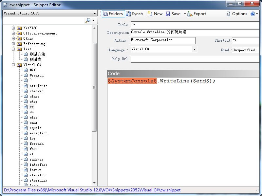Click the tree scrollbar thumb
Viewport: 262px width, 196px height.
(x=94, y=87)
